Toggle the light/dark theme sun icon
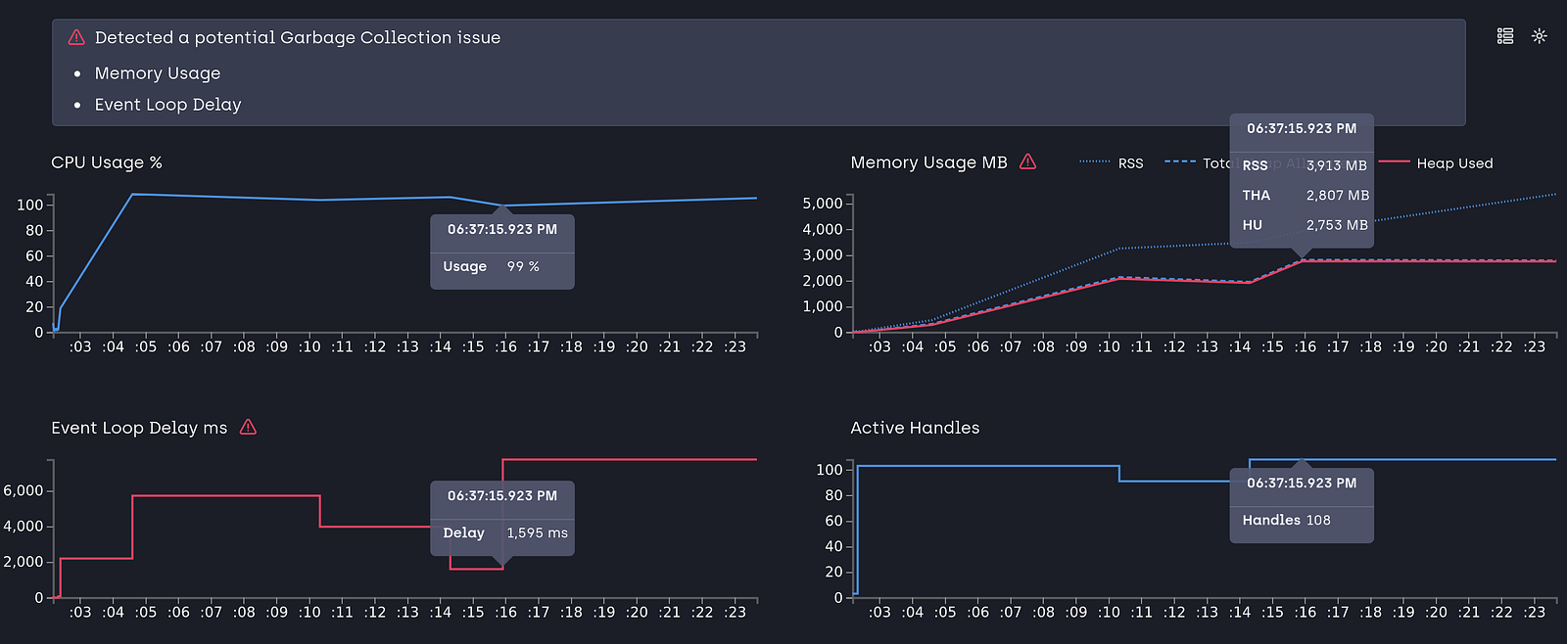Image resolution: width=1567 pixels, height=644 pixels. click(x=1540, y=36)
